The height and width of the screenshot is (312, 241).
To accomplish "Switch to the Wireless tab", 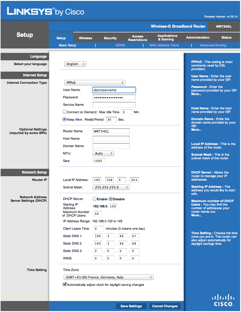I will [85, 38].
